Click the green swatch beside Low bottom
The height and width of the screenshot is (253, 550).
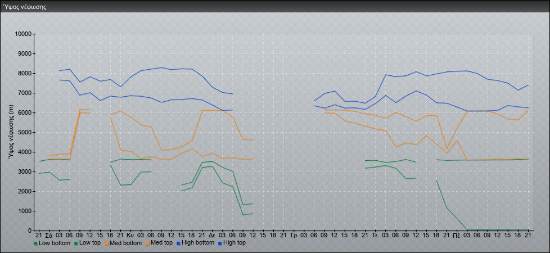[35, 243]
